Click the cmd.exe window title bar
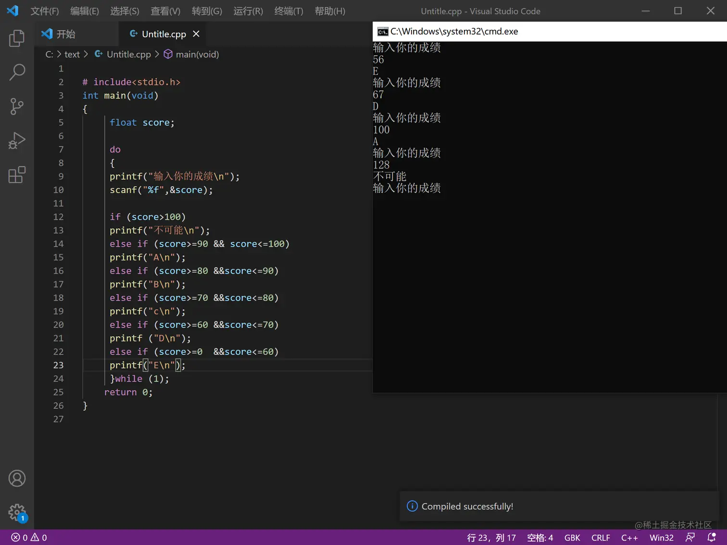 [x=550, y=31]
